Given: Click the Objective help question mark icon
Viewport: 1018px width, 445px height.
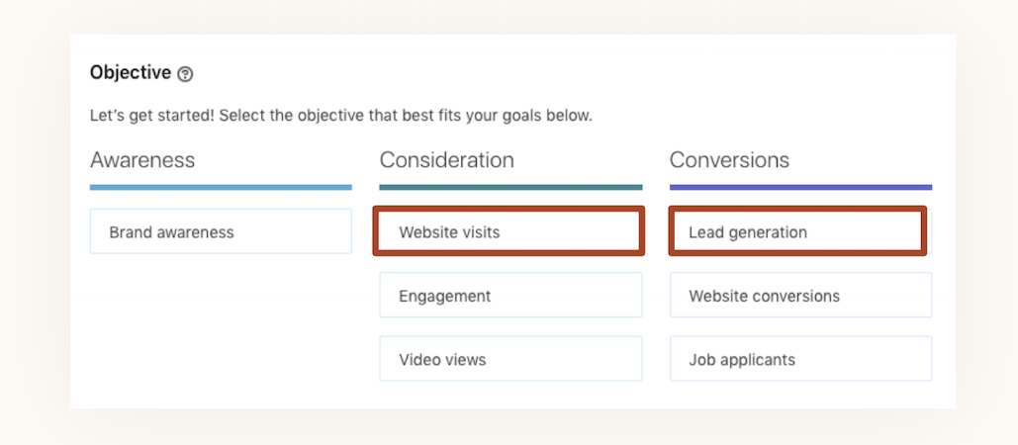Looking at the screenshot, I should [x=185, y=74].
